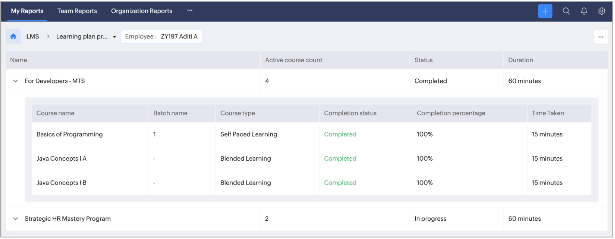This screenshot has width=615, height=239.
Task: Click the Completion status column header
Action: click(350, 113)
